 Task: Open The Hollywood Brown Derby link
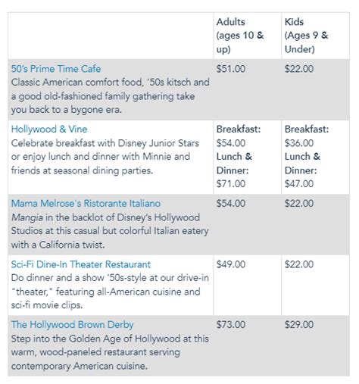(x=73, y=325)
